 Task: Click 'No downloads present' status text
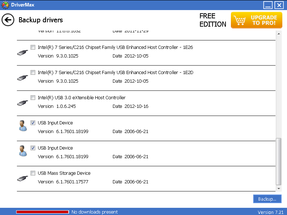tap(95, 212)
